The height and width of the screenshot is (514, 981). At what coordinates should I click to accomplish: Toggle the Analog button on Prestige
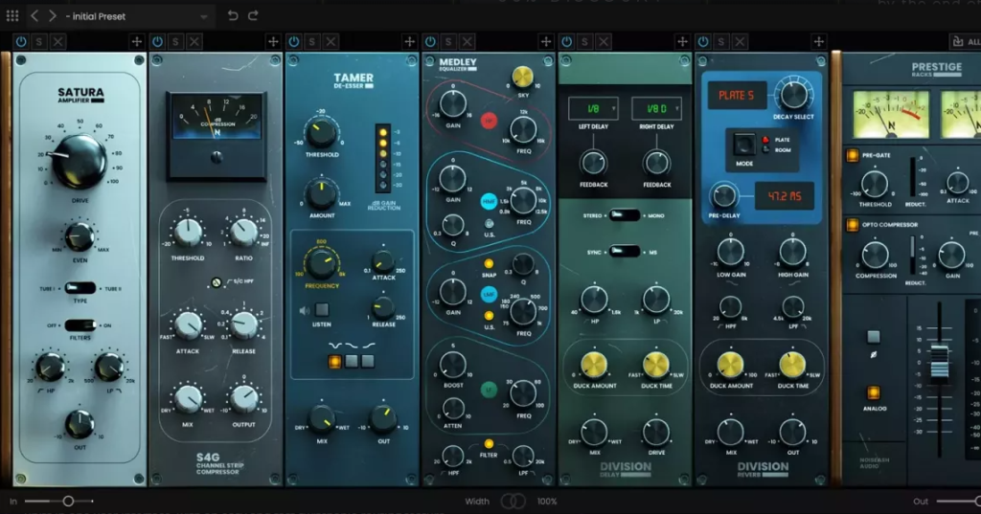tap(874, 392)
